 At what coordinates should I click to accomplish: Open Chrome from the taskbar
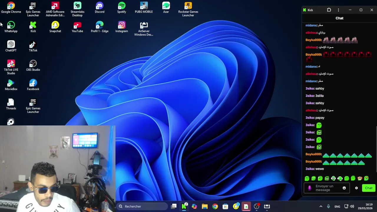point(215,206)
